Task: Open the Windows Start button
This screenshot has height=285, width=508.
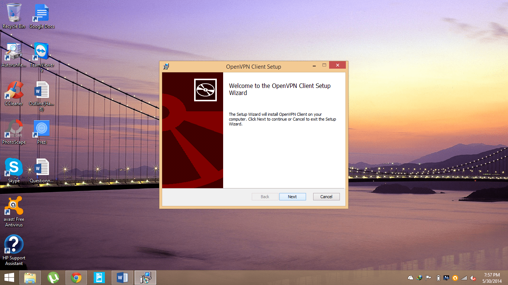Action: pos(9,278)
